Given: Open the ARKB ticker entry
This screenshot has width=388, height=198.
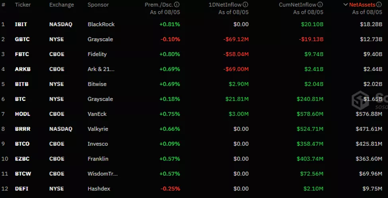Looking at the screenshot, I should point(23,69).
